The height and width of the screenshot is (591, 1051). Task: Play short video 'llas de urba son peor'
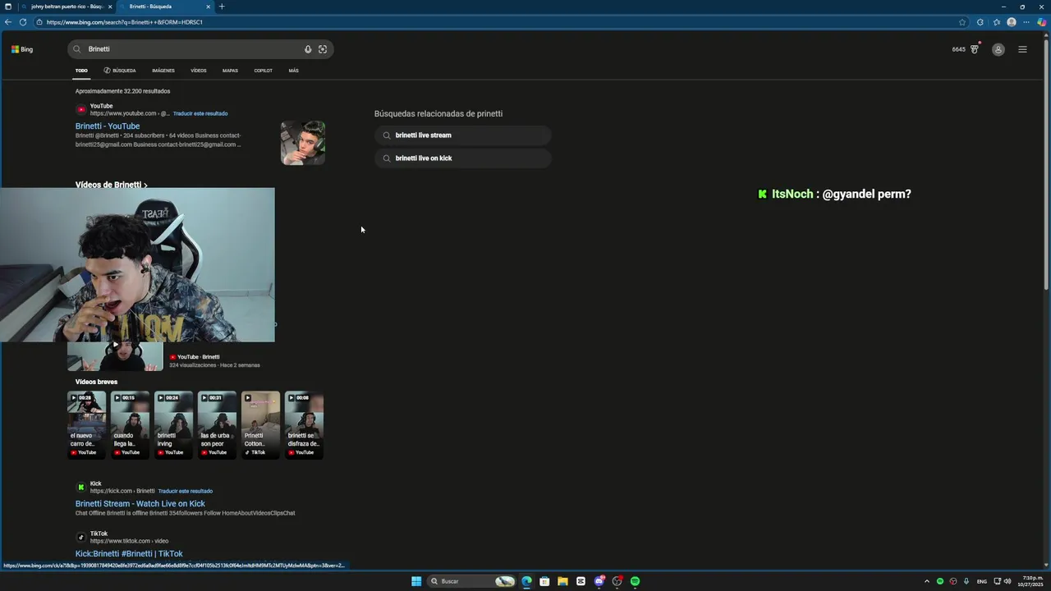click(x=218, y=424)
